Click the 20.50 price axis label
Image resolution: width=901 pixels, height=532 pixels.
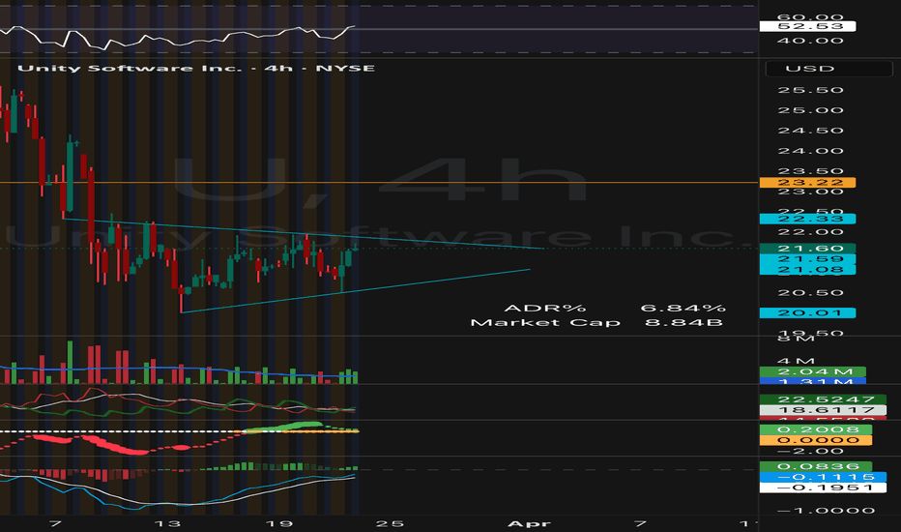pyautogui.click(x=810, y=293)
